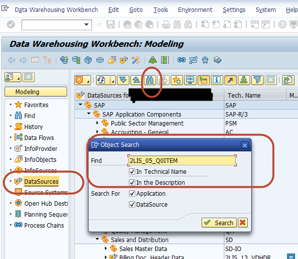This screenshot has width=298, height=259.
Task: Click the Search button in dialog
Action: point(219,223)
